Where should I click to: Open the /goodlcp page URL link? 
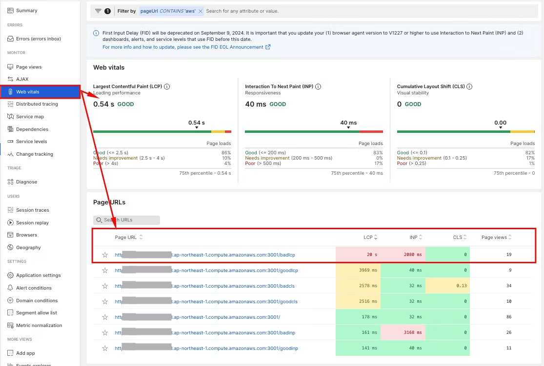pos(206,271)
